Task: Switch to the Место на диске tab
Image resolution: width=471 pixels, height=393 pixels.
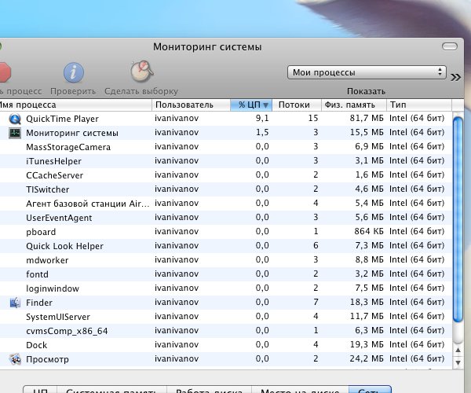Action: coord(300,389)
